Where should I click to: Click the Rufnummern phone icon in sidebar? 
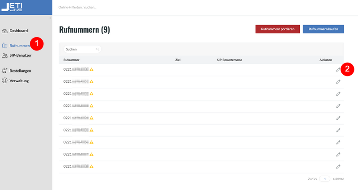click(x=5, y=46)
